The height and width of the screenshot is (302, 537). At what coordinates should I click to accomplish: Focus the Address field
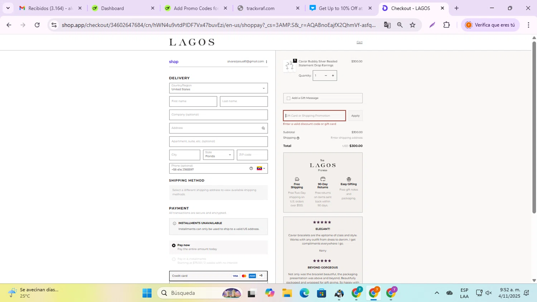pos(218,128)
